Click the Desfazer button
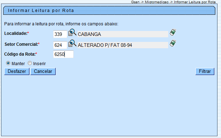This screenshot has width=221, height=138. [17, 71]
